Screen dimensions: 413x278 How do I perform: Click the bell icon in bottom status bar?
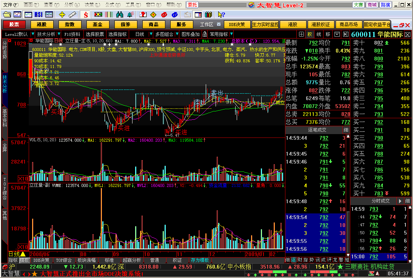point(378,274)
